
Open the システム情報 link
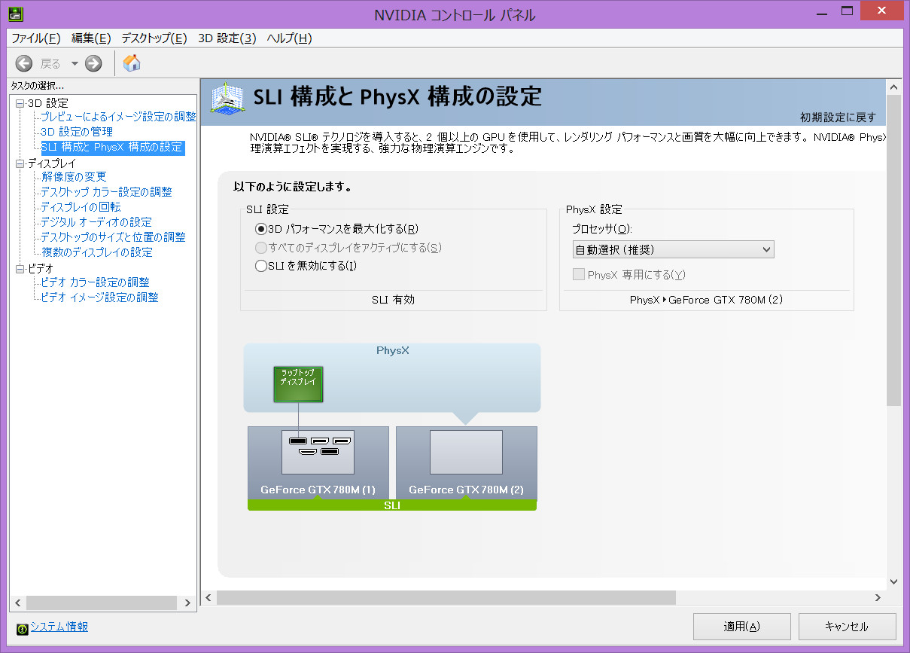click(x=59, y=627)
